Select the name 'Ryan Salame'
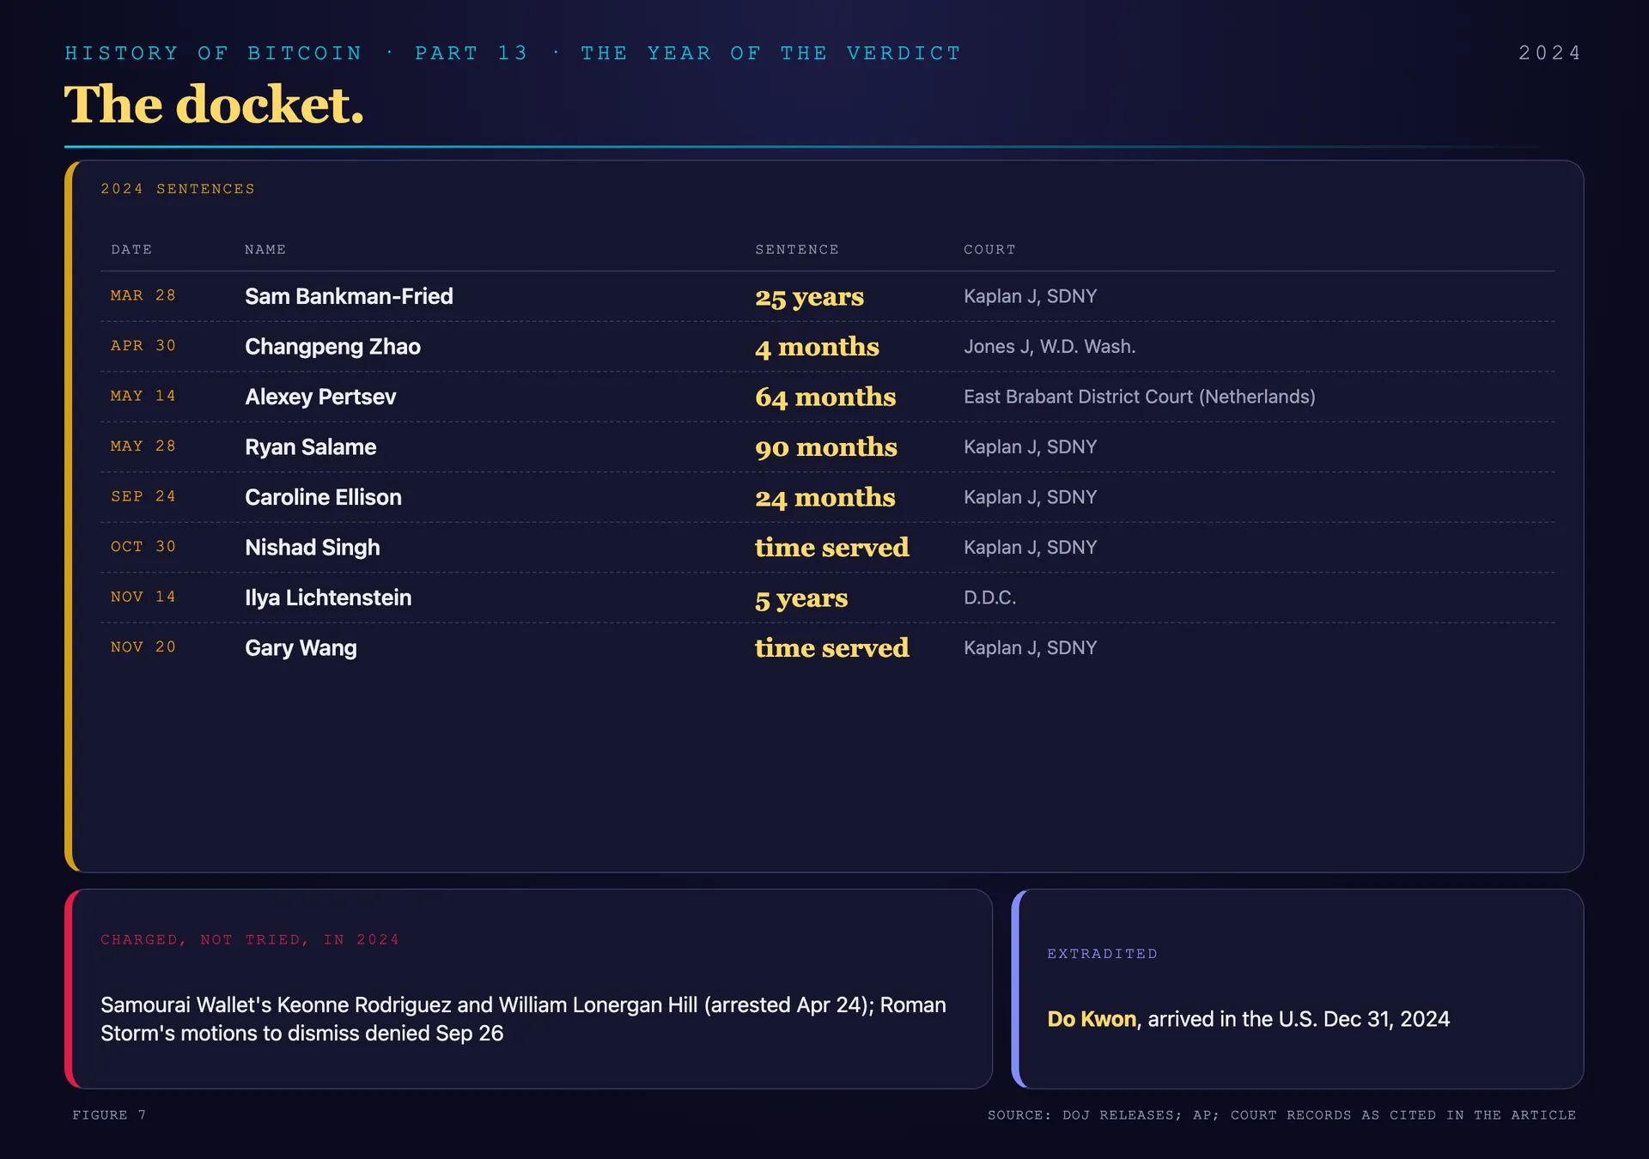 310,447
